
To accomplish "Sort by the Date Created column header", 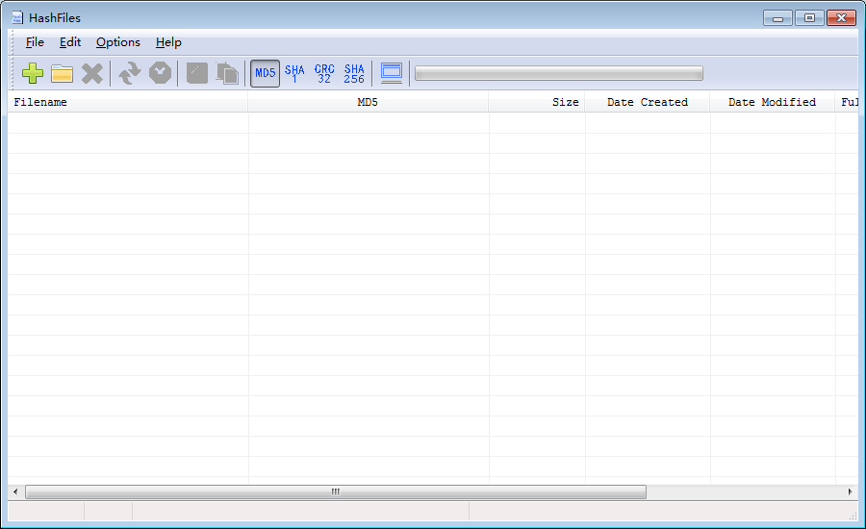I will [648, 102].
